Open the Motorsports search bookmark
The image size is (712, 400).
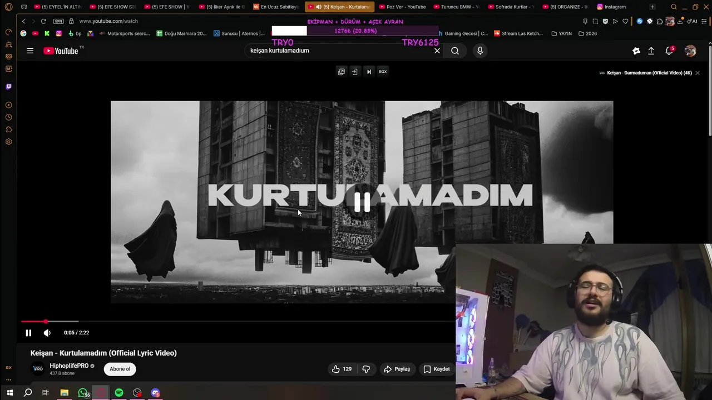click(125, 33)
